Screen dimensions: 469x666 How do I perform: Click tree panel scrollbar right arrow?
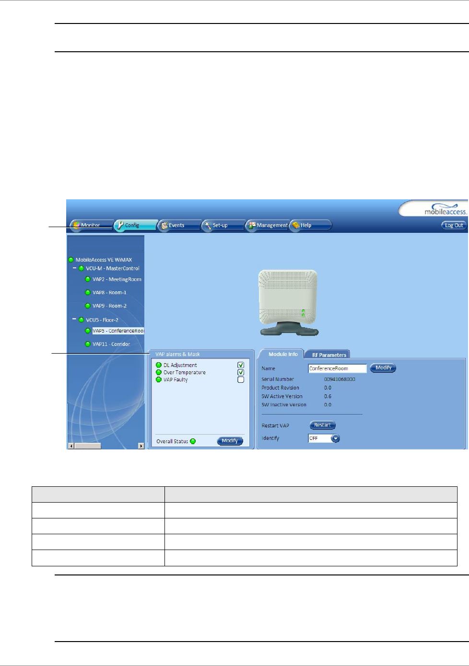141,446
